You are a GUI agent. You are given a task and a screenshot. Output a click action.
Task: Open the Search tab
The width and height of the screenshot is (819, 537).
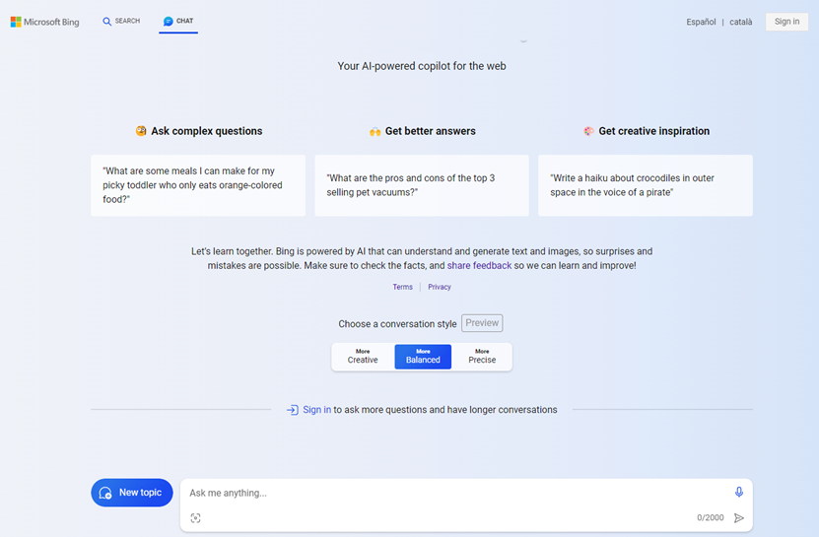(x=121, y=21)
